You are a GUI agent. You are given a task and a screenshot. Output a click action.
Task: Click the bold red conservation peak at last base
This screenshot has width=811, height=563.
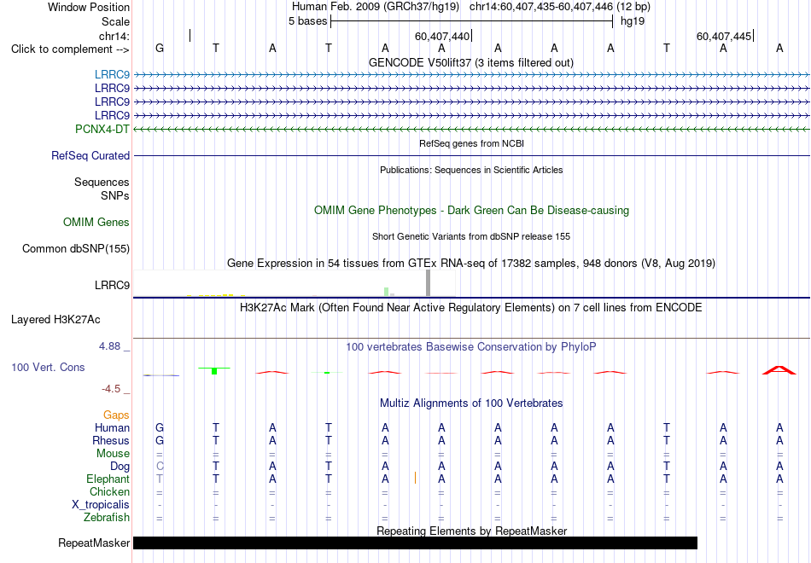click(779, 369)
